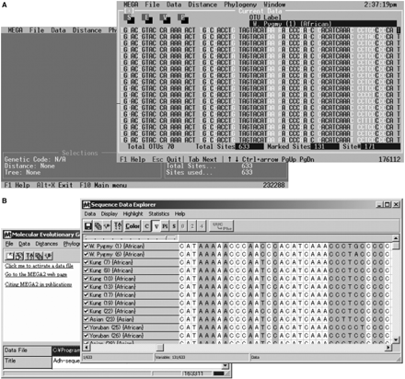Open Distances menu in Molecular Evolutionary window
405x379 pixels.
(47, 244)
